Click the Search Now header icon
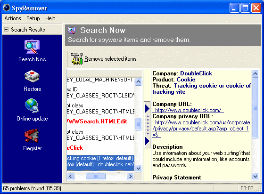 click(72, 30)
